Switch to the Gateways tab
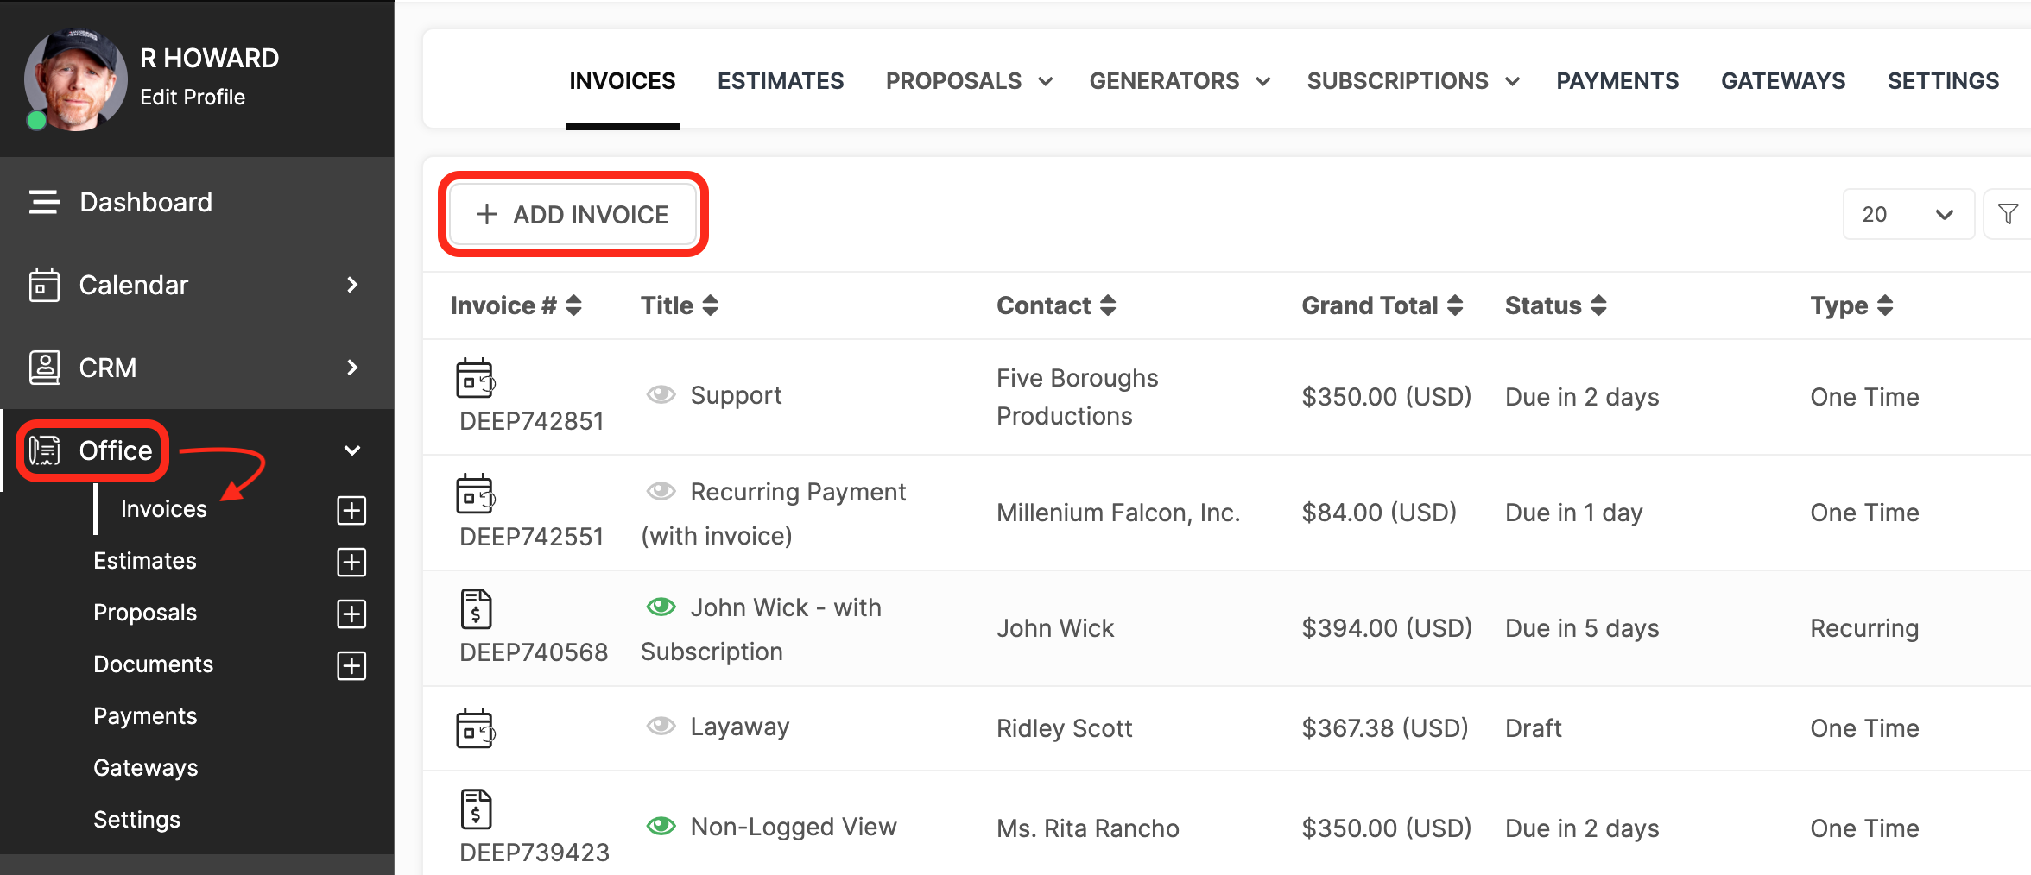2031x875 pixels. (1783, 81)
